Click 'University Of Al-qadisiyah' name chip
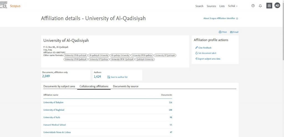 point(75,55)
